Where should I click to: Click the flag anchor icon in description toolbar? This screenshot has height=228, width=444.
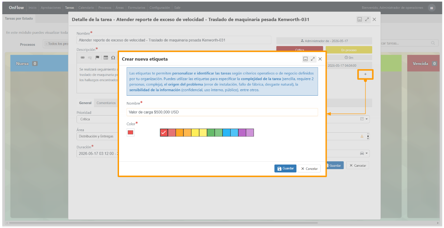point(97,58)
